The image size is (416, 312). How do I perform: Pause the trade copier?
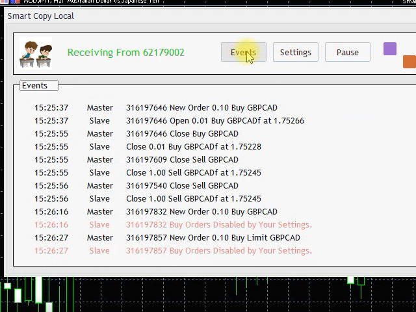(347, 53)
